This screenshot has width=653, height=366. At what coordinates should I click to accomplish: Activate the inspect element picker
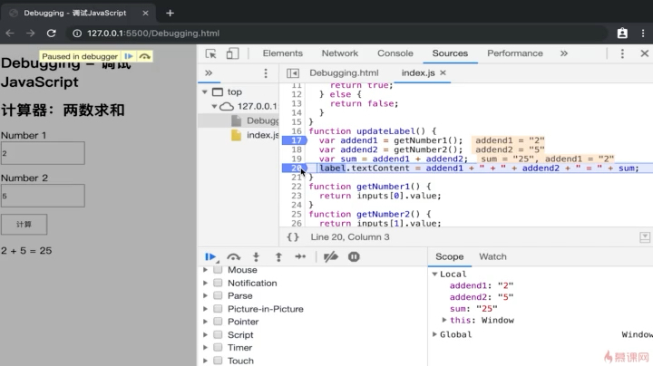click(x=211, y=53)
